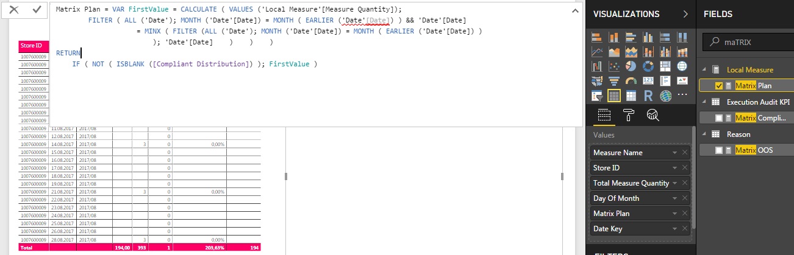The width and height of the screenshot is (794, 255).
Task: Select the clustered bar chart visual
Action: coord(631,37)
